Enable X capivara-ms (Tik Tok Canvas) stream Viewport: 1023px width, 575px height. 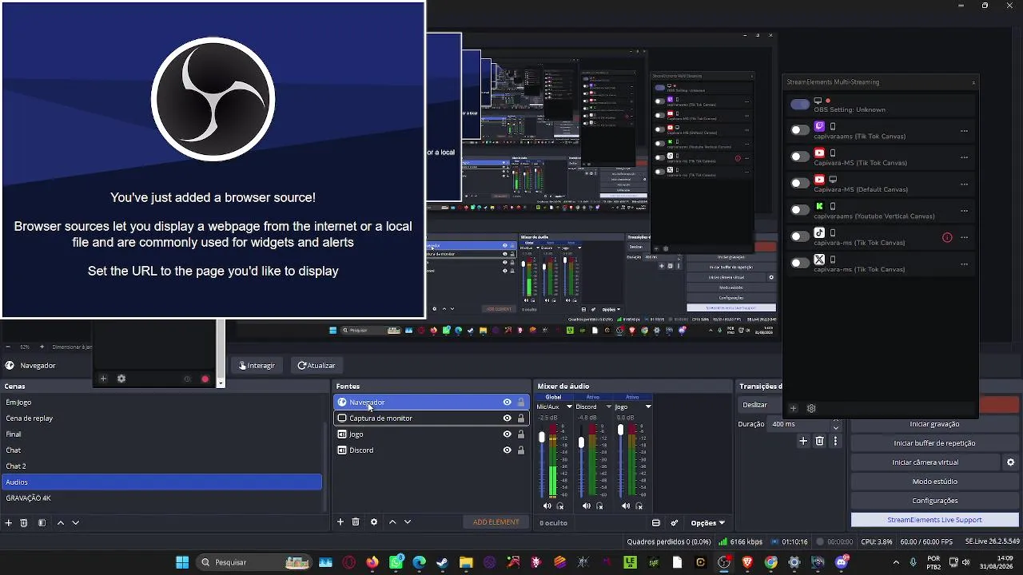click(799, 264)
